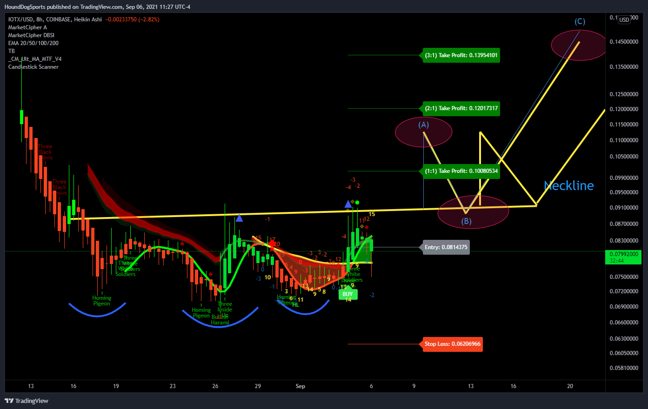Click the Neckline text annotation
Image resolution: width=648 pixels, height=409 pixels.
(569, 186)
